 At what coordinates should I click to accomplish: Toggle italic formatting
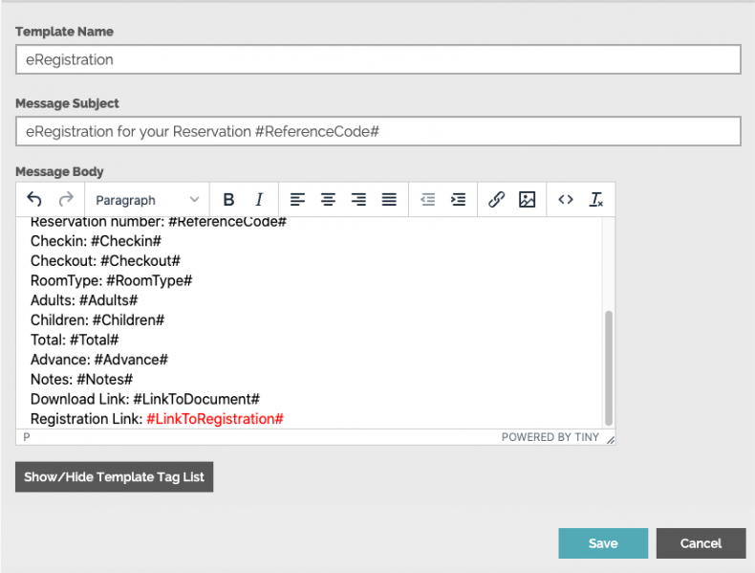pyautogui.click(x=259, y=200)
